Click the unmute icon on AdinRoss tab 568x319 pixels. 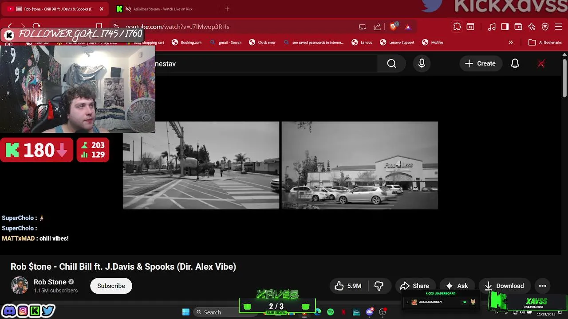point(128,9)
